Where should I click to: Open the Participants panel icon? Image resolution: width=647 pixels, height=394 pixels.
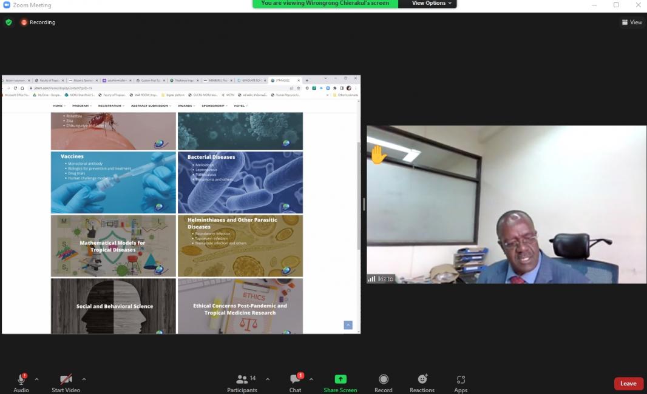click(x=242, y=379)
